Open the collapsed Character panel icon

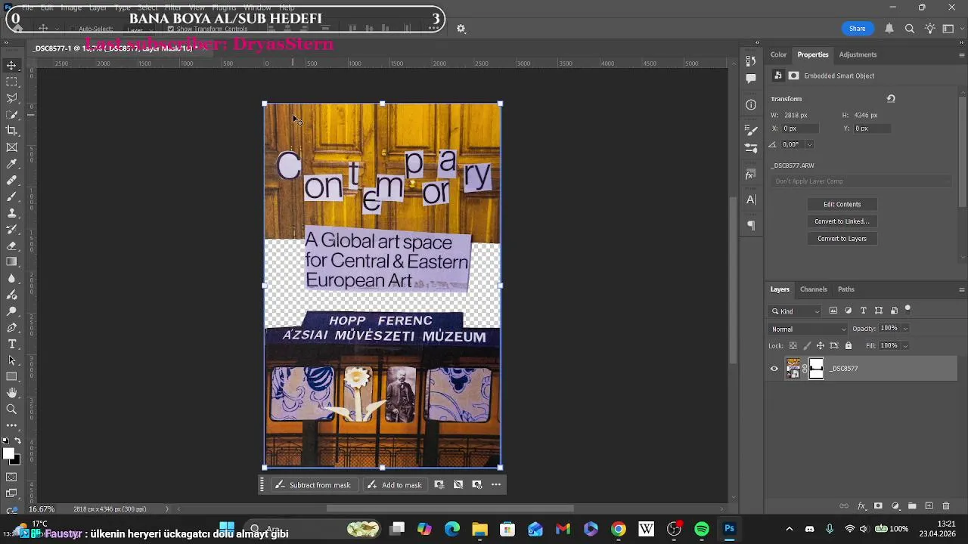751,199
